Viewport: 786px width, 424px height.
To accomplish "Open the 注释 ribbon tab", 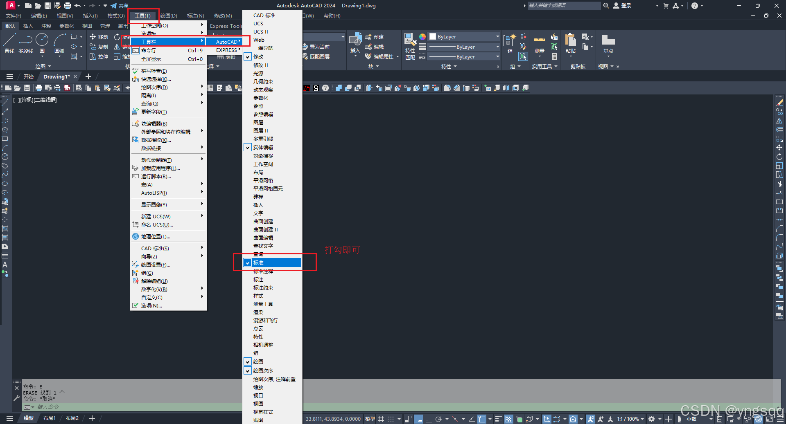I will [46, 26].
